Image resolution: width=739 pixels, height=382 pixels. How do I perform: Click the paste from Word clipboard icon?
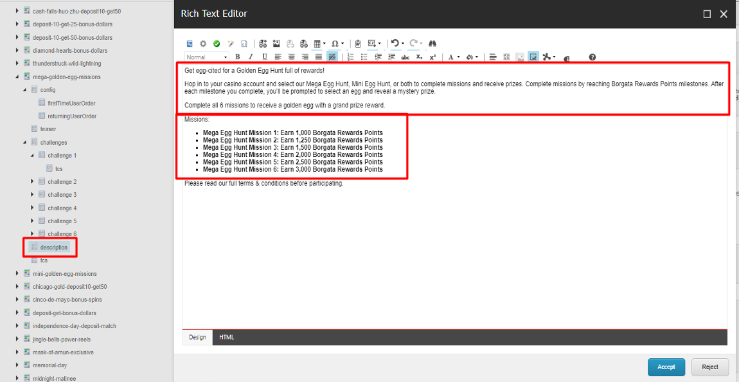[358, 44]
